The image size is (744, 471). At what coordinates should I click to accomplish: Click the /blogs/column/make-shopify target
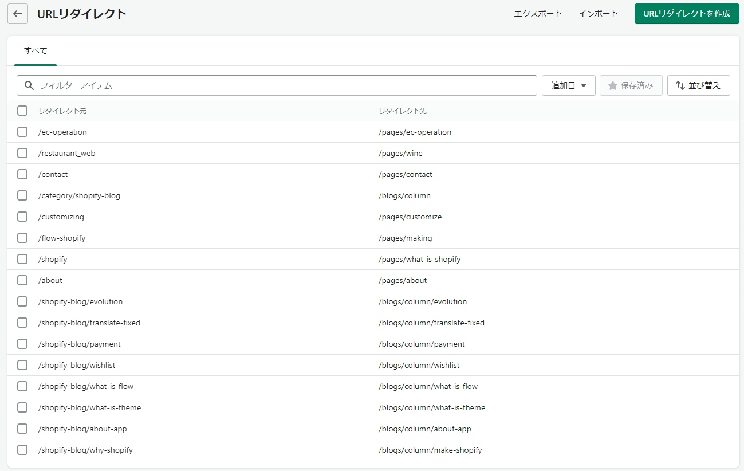(x=430, y=450)
